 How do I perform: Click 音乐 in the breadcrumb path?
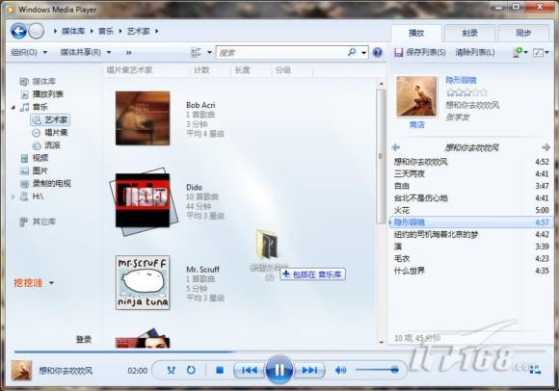[106, 32]
